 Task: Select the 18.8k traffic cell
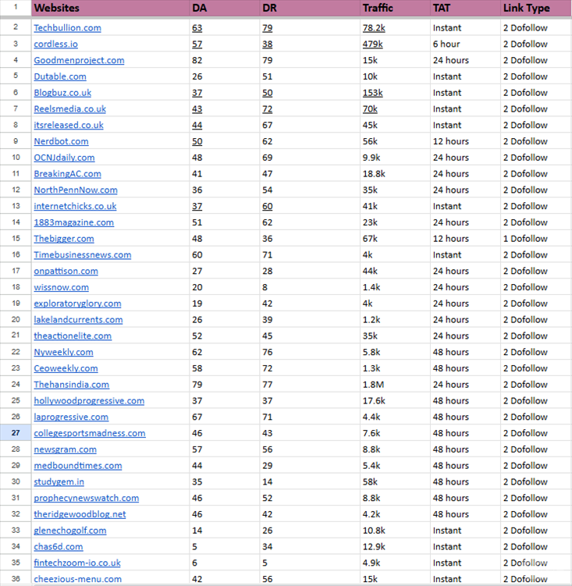point(395,174)
